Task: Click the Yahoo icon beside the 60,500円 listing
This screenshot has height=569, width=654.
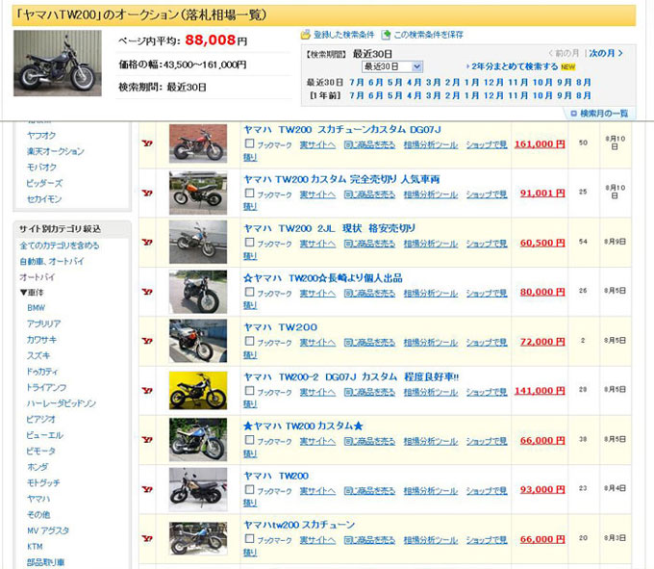Action: pyautogui.click(x=147, y=243)
